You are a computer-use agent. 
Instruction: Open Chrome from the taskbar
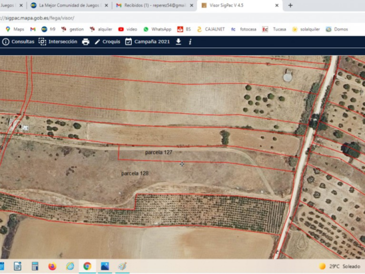coord(87,266)
